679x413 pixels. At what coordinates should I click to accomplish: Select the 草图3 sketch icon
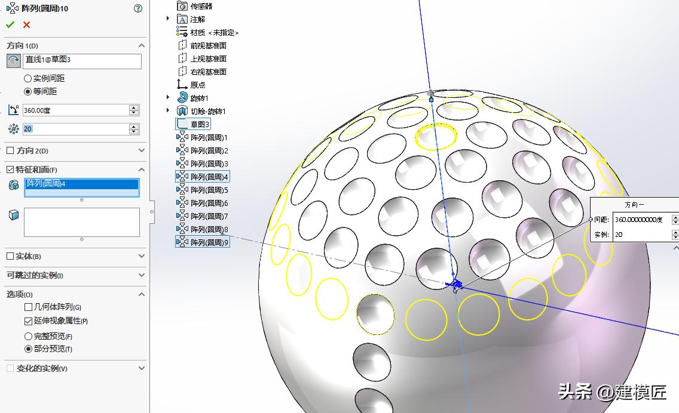point(180,123)
